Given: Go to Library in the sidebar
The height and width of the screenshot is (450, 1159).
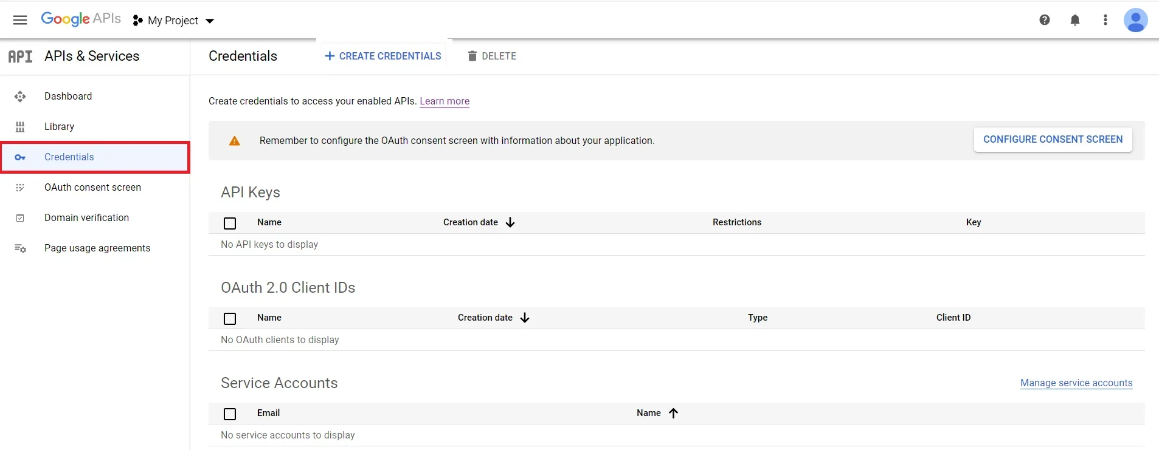Looking at the screenshot, I should (x=95, y=127).
